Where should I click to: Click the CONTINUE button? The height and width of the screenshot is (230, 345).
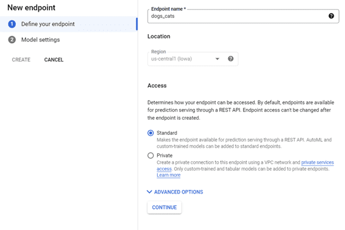point(164,207)
